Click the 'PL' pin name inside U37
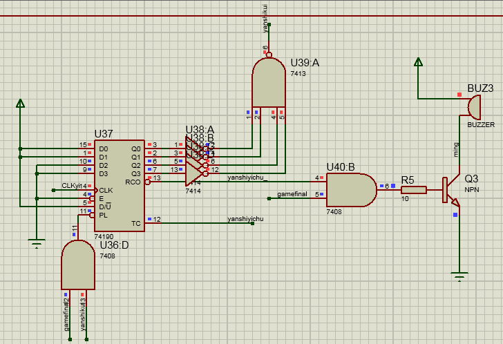The image size is (503, 344). point(103,215)
